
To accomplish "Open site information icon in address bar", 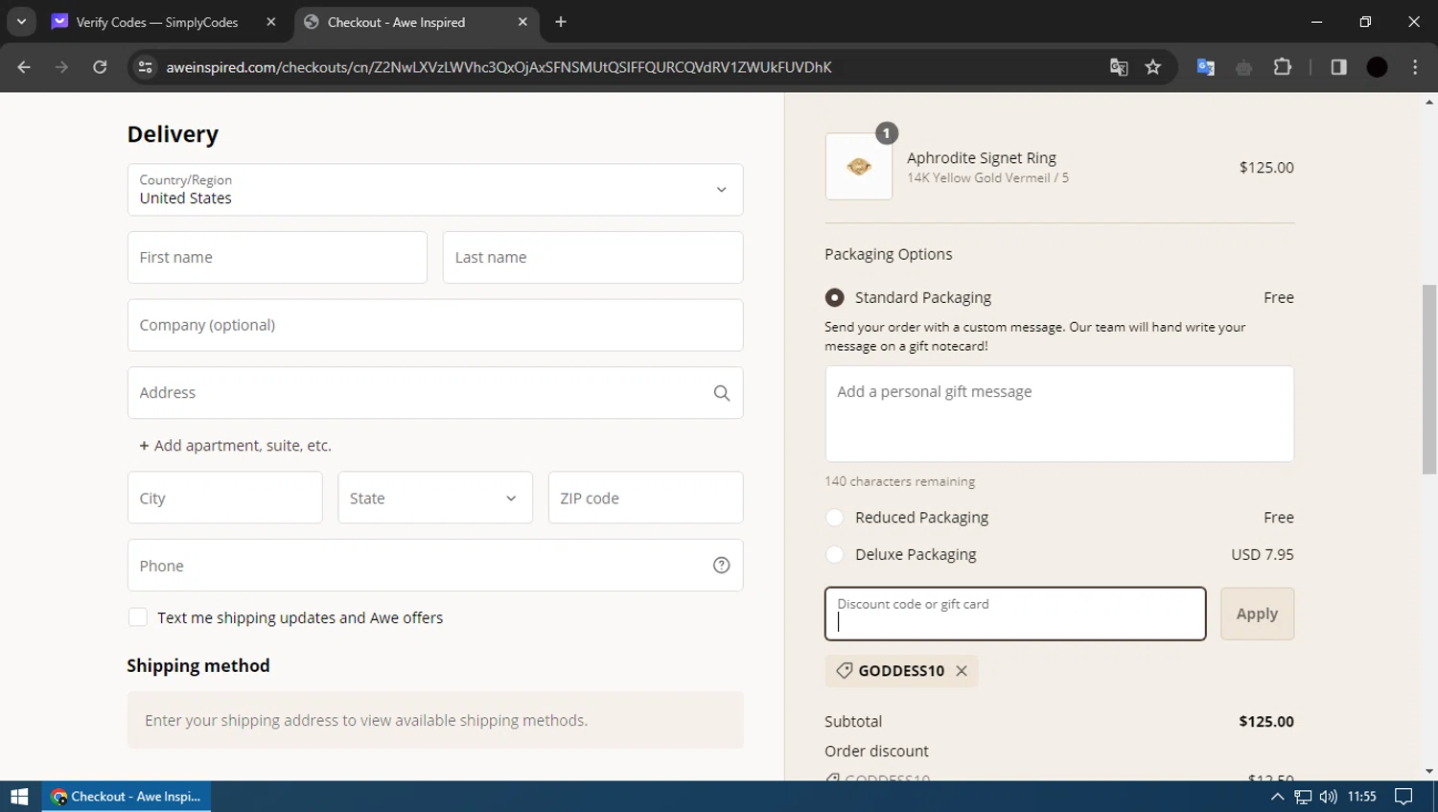I will 146,67.
